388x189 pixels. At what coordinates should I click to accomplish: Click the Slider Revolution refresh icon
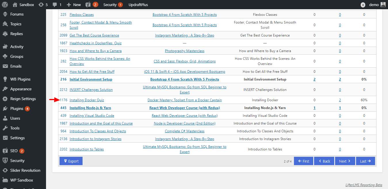click(5, 170)
